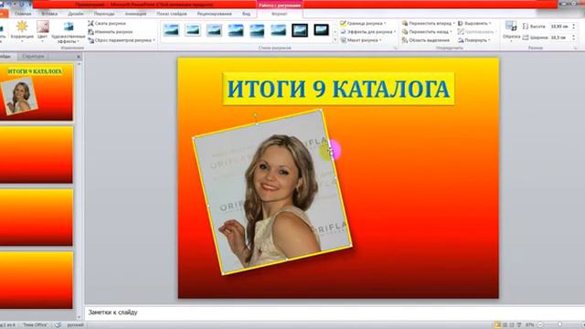Apply the sixth picture style thumbnail
Viewport: 585px width, 329px height.
[x=278, y=30]
